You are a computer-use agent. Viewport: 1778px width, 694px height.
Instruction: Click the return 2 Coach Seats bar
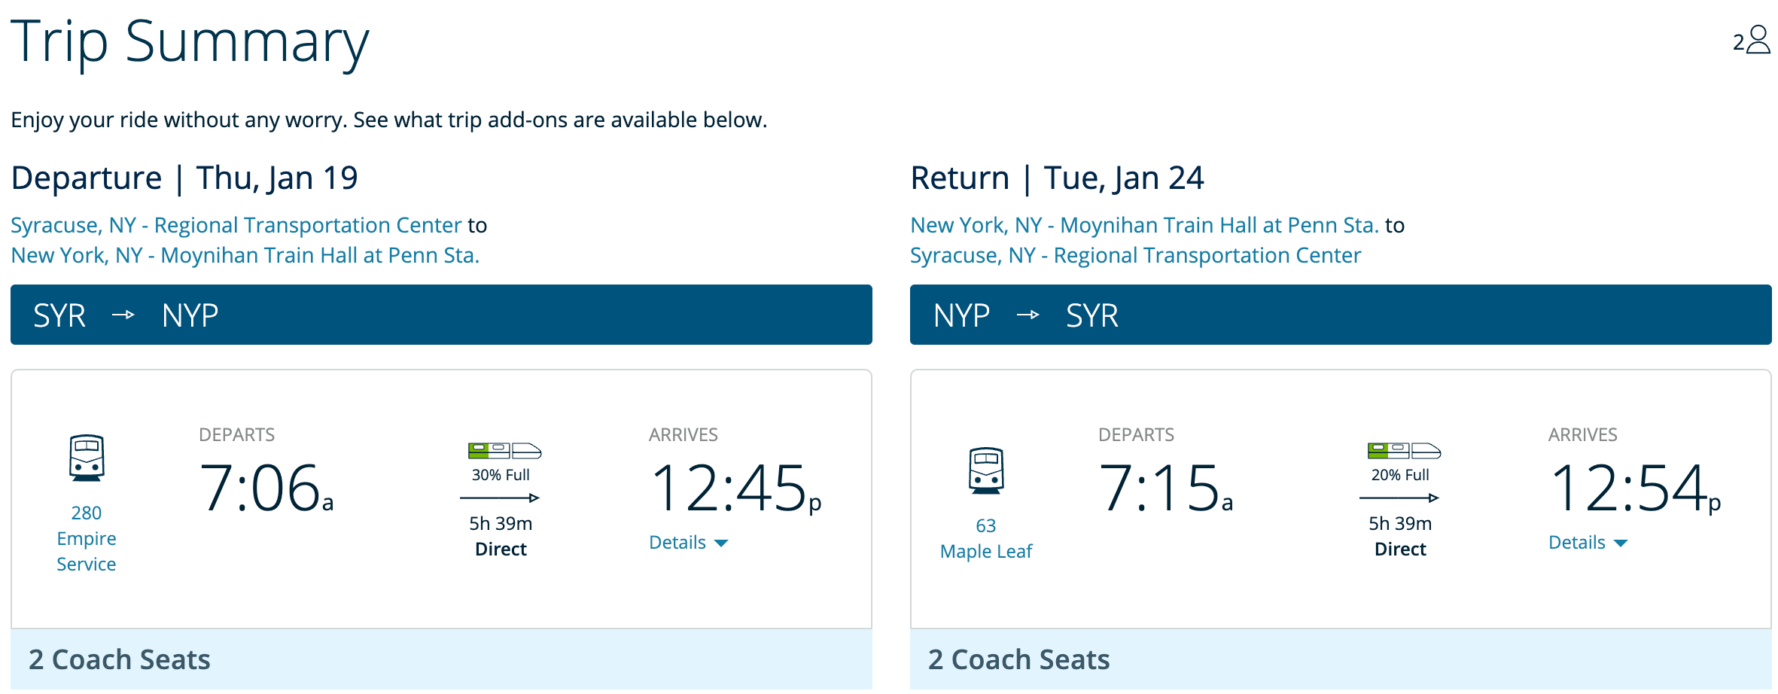pyautogui.click(x=1340, y=659)
